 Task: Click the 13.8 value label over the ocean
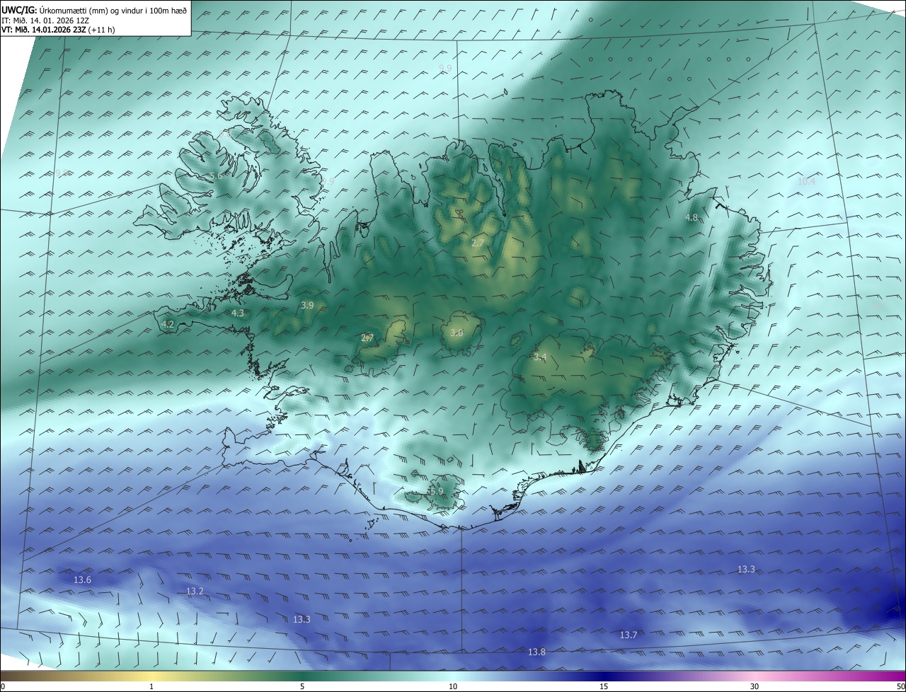[537, 652]
